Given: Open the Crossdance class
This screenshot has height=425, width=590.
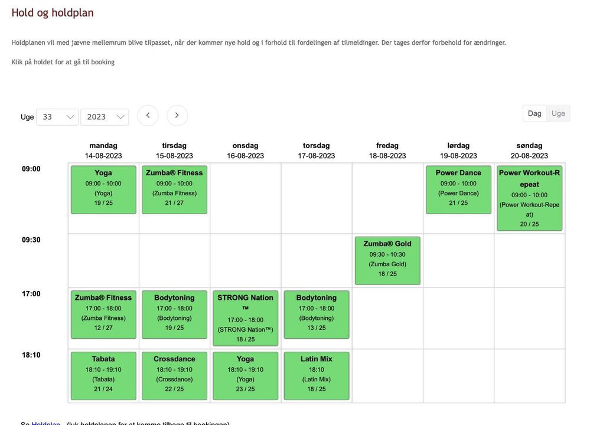Looking at the screenshot, I should point(174,375).
